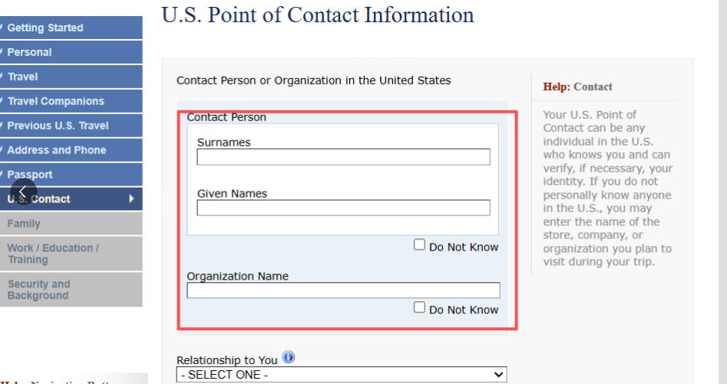Open the Relationship to You dropdown
The image size is (727, 384).
pyautogui.click(x=342, y=375)
